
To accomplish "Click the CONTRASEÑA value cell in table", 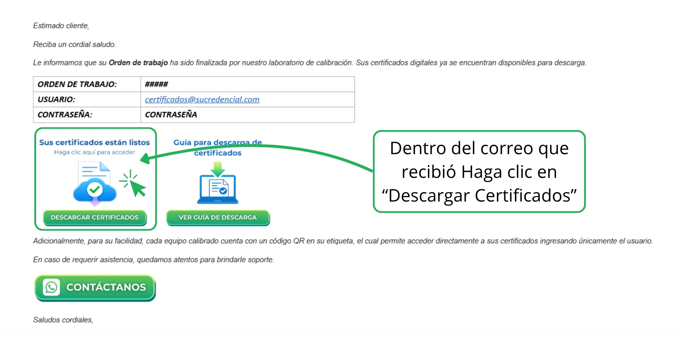I will click(x=171, y=115).
